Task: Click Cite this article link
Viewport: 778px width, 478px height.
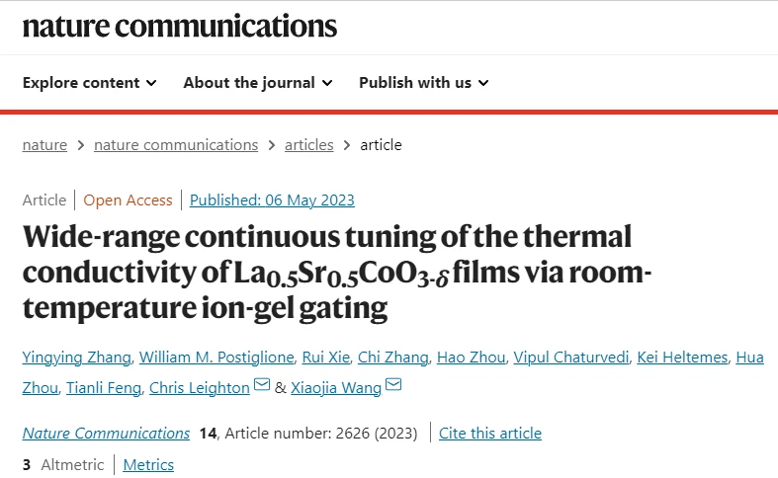Action: pyautogui.click(x=490, y=433)
